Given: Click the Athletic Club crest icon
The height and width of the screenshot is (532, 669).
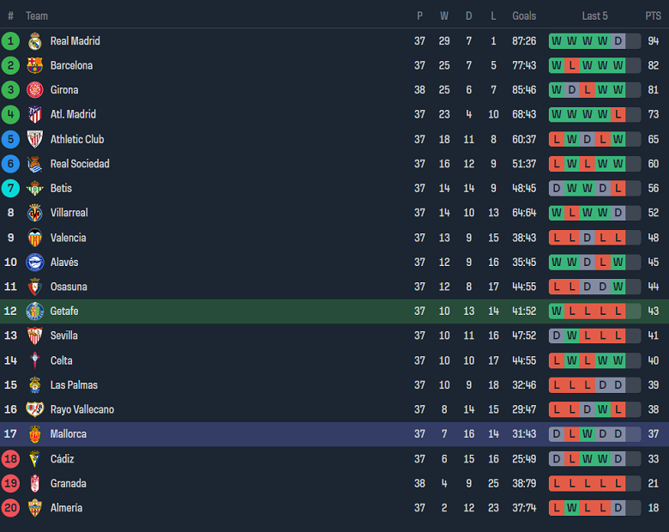Looking at the screenshot, I should tap(35, 139).
